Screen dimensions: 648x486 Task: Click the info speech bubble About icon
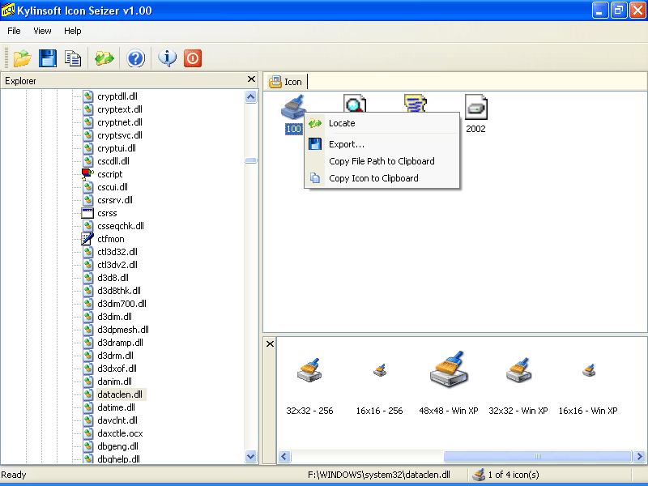(168, 58)
